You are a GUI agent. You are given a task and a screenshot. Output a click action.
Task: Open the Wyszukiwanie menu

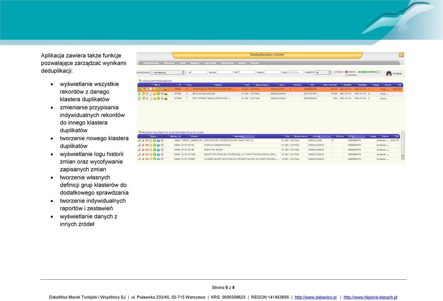click(x=151, y=63)
